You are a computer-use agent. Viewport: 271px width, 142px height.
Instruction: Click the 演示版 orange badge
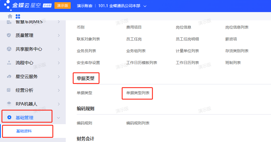pyautogui.click(x=62, y=5)
